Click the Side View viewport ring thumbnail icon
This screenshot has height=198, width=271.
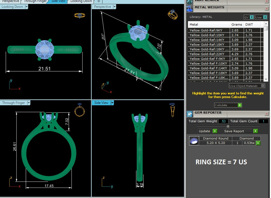[172, 110]
